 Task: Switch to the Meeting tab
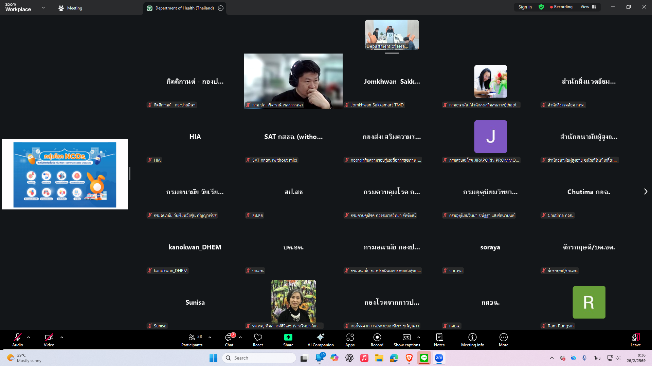(70, 8)
